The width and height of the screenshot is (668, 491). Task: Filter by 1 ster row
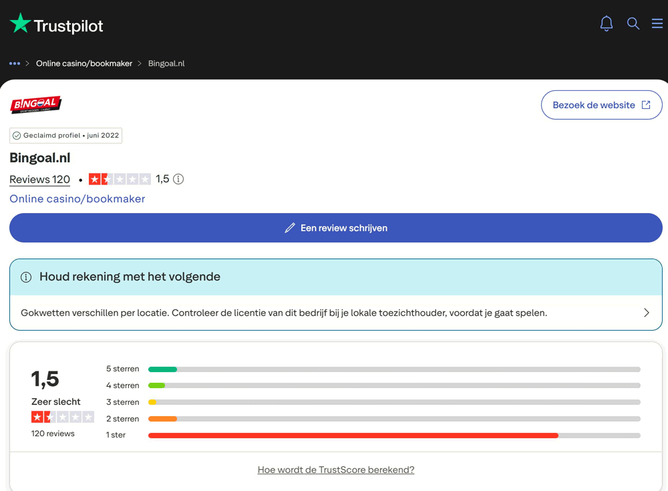point(373,435)
